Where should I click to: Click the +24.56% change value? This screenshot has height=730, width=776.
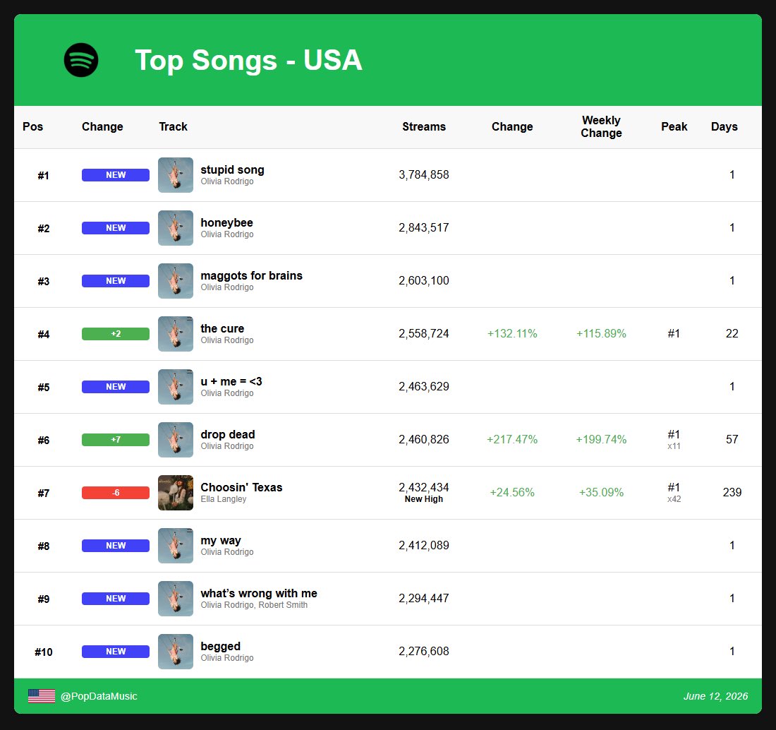[512, 493]
